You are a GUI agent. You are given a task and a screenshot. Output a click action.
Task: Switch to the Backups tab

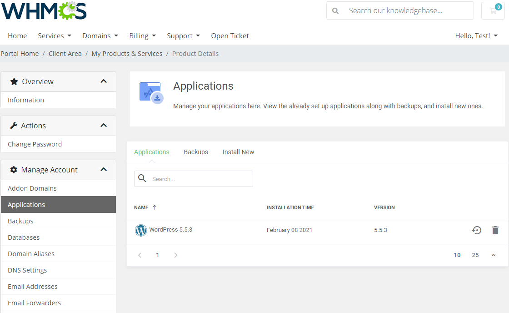(196, 152)
